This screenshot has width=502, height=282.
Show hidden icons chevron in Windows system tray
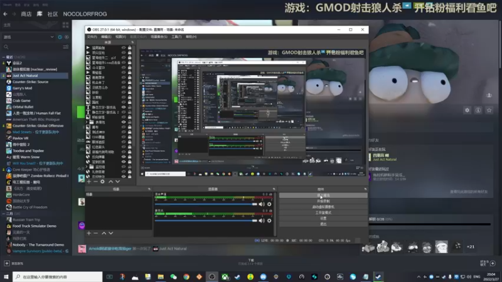tap(419, 277)
